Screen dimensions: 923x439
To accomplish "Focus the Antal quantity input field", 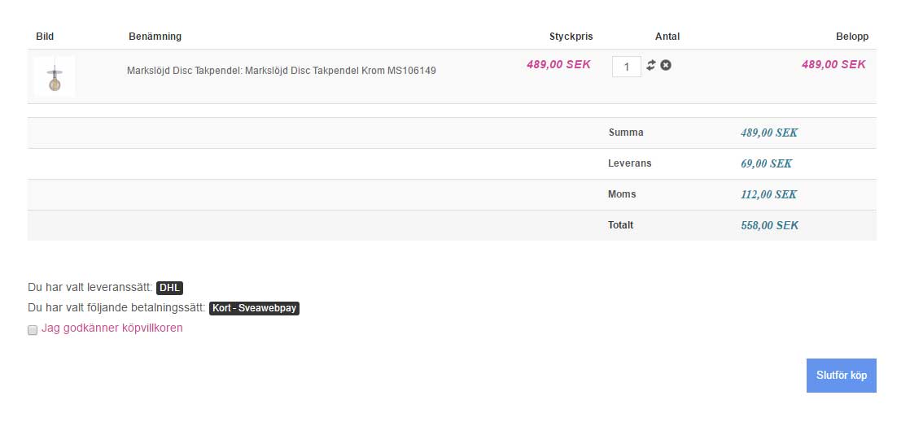I will coord(627,67).
